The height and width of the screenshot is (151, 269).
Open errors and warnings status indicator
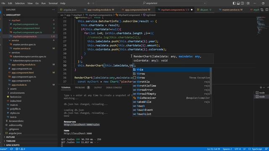coord(21,149)
